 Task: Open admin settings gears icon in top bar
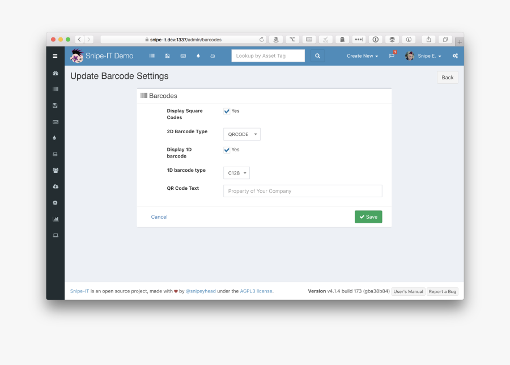click(x=455, y=56)
